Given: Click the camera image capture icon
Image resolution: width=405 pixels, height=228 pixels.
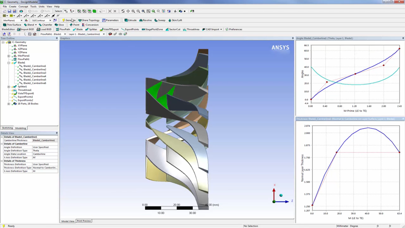Looking at the screenshot, I should (21, 11).
